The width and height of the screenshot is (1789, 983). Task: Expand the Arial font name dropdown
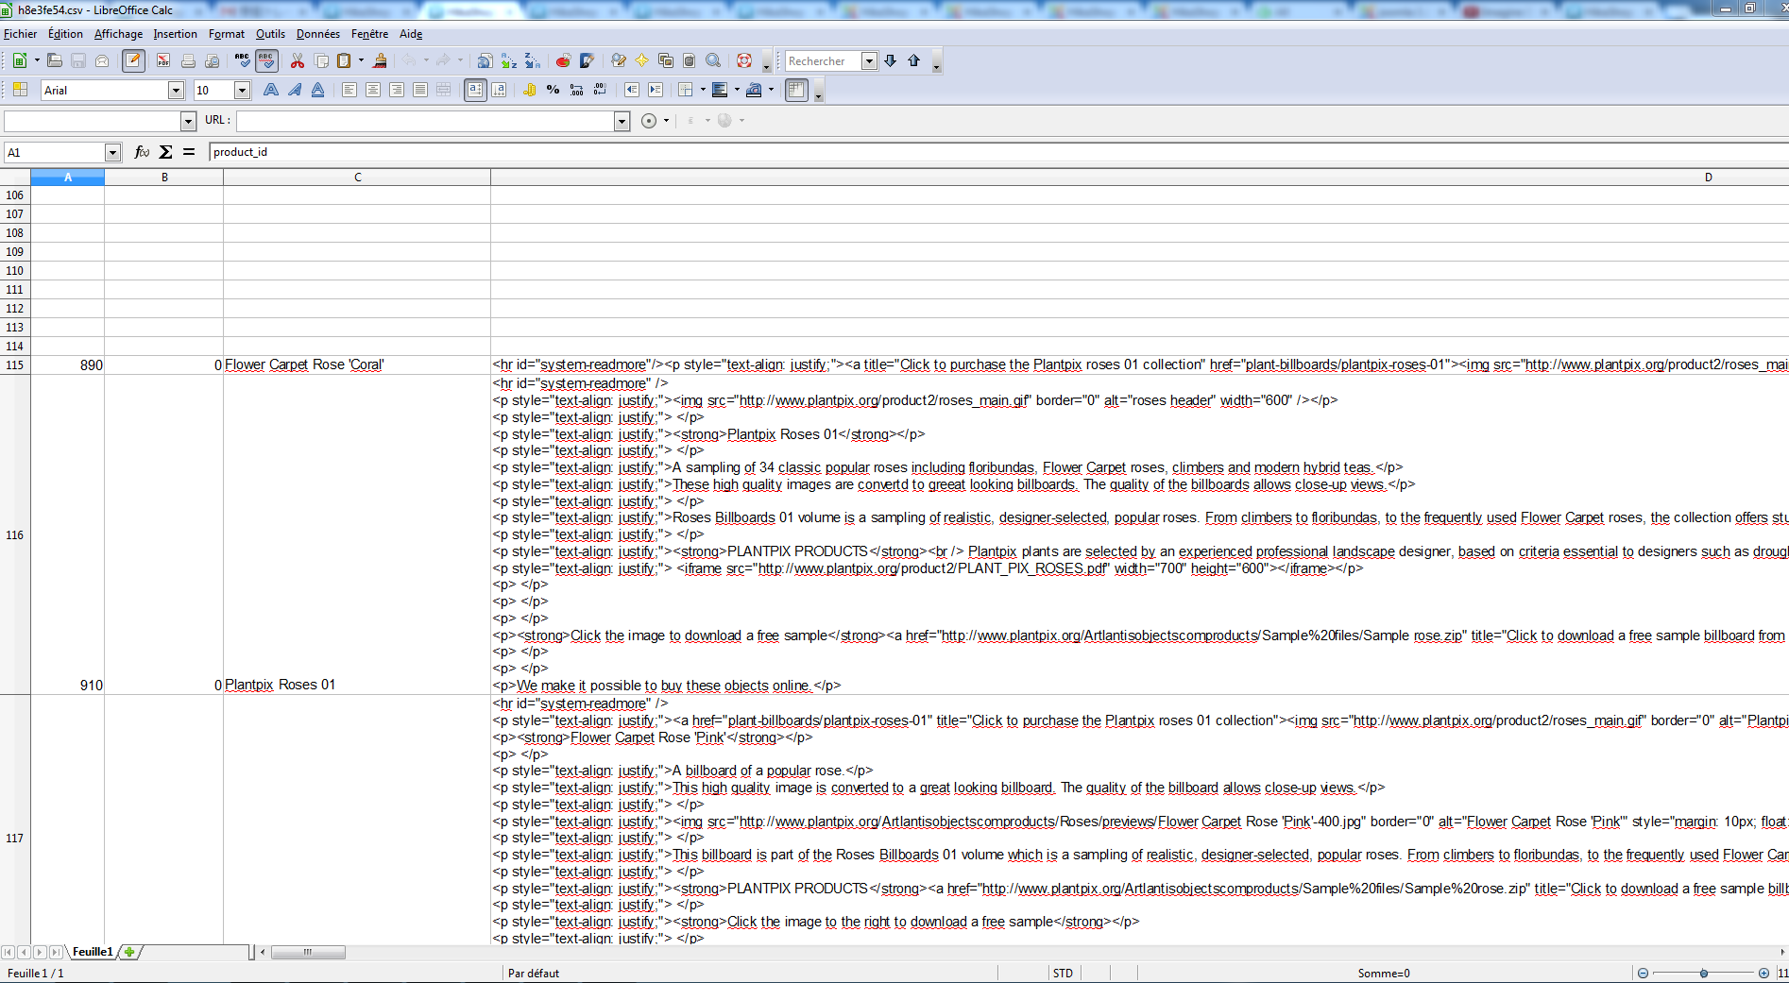176,91
